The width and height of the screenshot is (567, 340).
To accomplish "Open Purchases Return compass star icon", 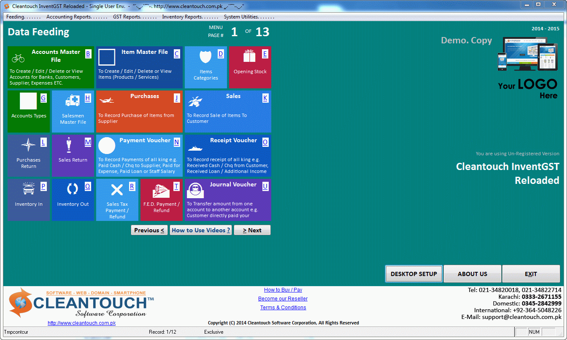I will [x=28, y=145].
